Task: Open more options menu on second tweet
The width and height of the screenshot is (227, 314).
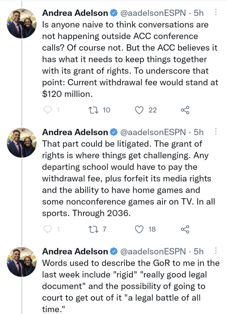Action: click(216, 131)
